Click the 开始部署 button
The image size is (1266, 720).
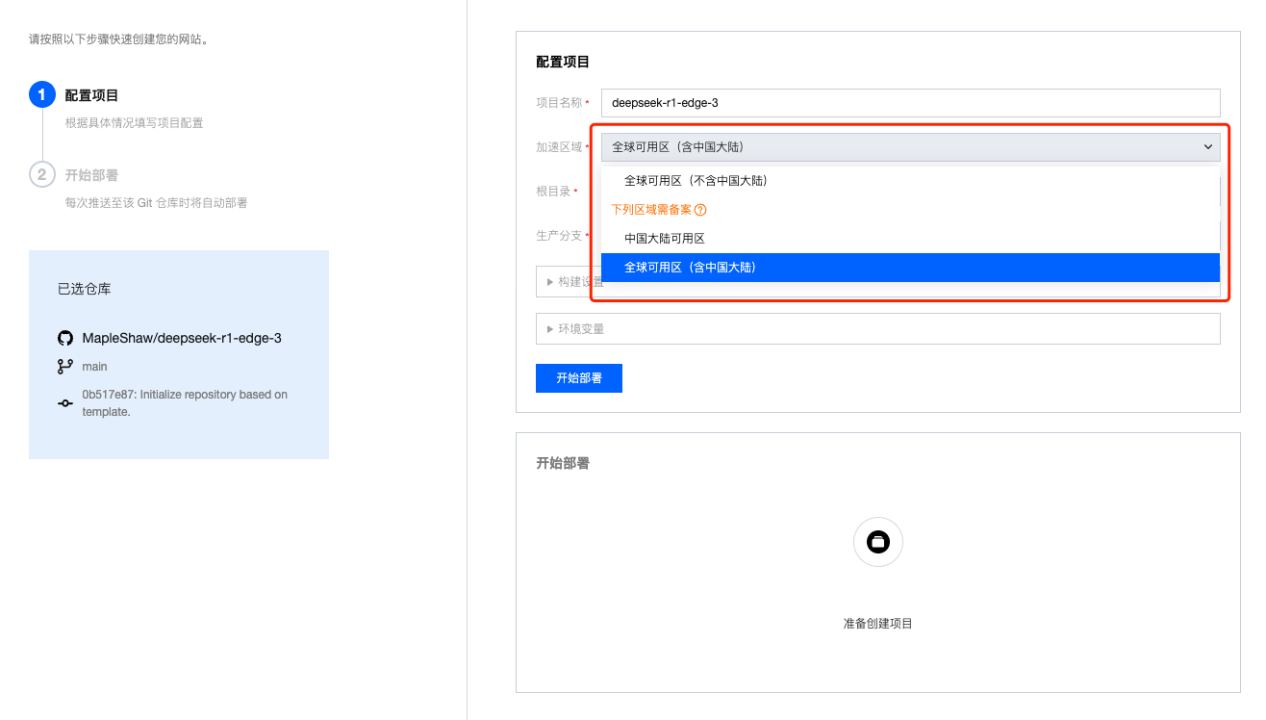click(578, 377)
